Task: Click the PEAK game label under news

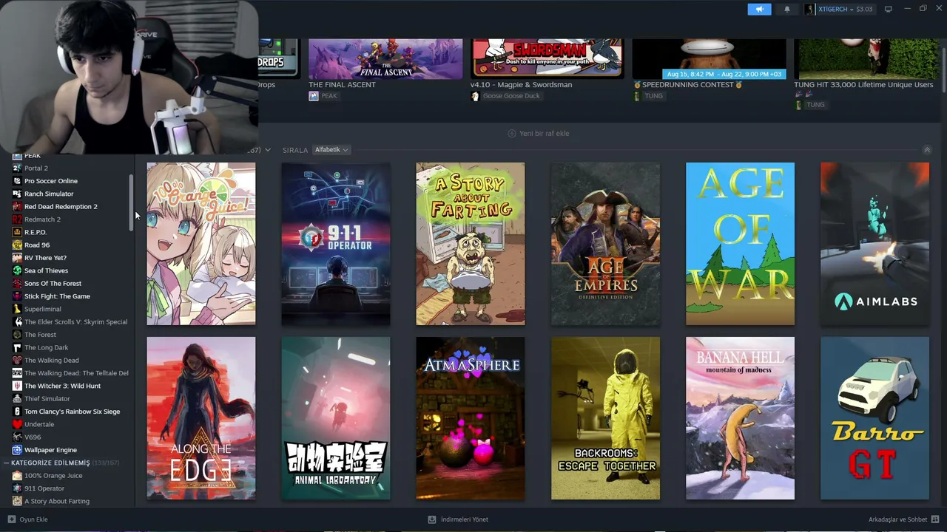Action: [329, 96]
